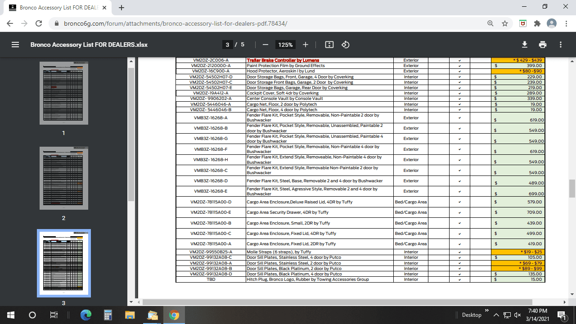
Task: Open the network status tray icon
Action: tap(507, 315)
